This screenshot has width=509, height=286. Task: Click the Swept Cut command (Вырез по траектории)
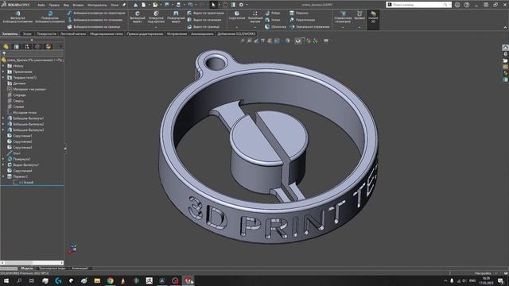click(x=205, y=13)
